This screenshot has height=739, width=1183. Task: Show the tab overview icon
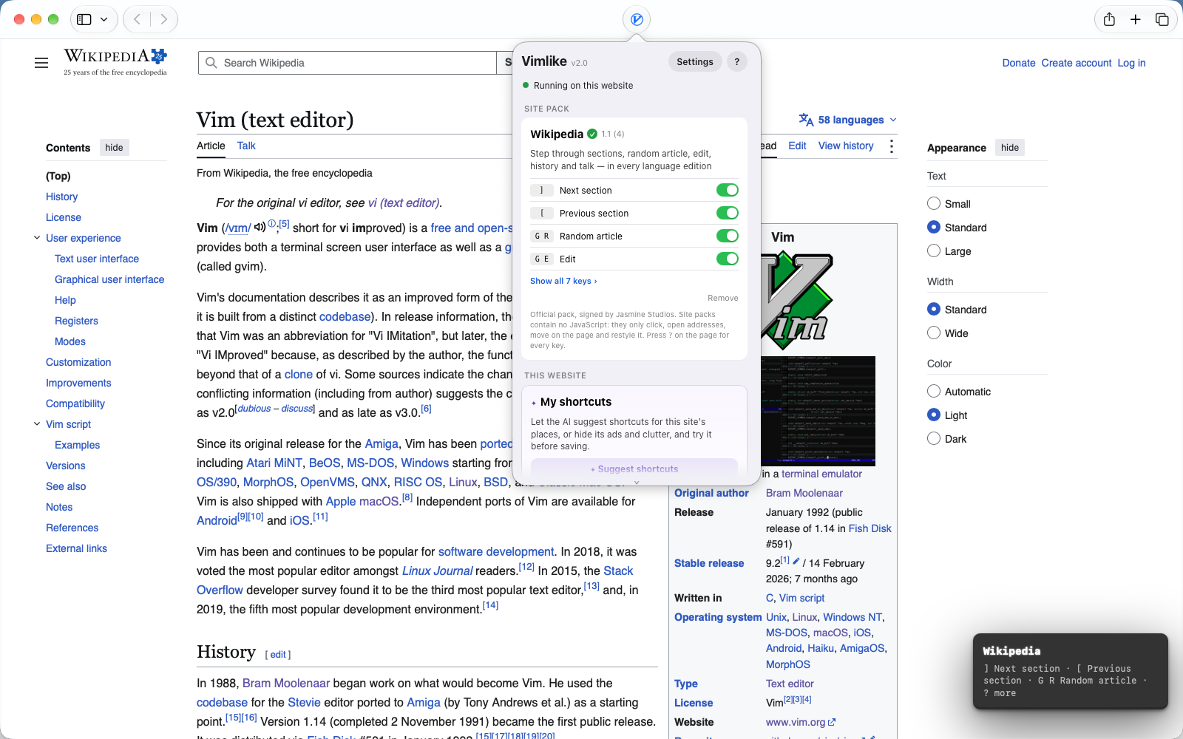(1162, 19)
